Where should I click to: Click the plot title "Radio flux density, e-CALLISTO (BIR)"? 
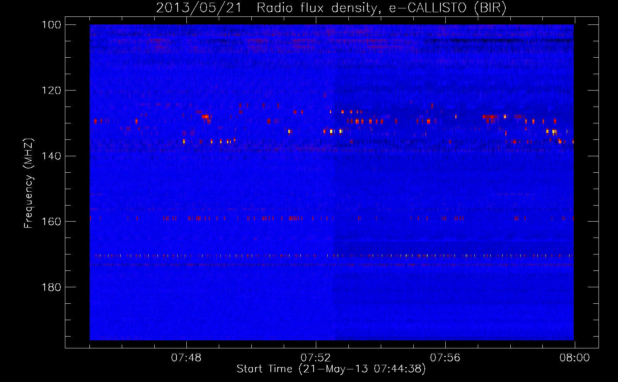coord(382,8)
